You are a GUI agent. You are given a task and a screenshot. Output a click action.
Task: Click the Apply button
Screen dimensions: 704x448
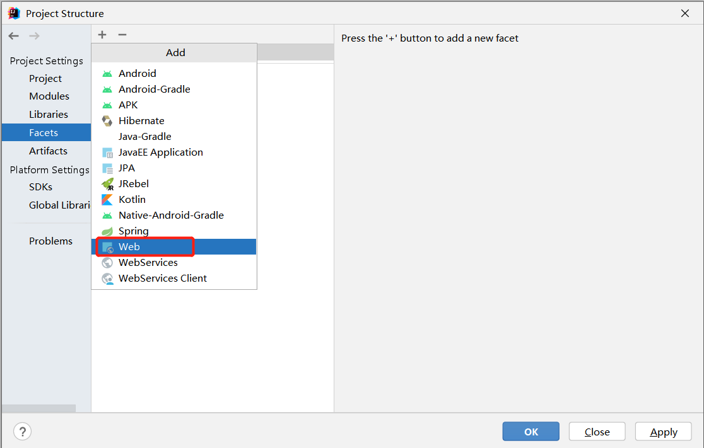pos(663,432)
